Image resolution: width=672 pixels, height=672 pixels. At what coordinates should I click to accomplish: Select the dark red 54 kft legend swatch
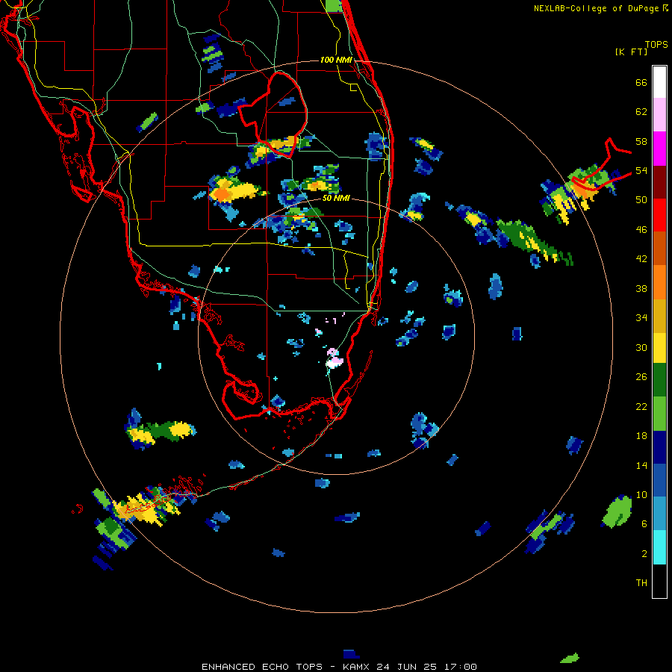pyautogui.click(x=659, y=181)
